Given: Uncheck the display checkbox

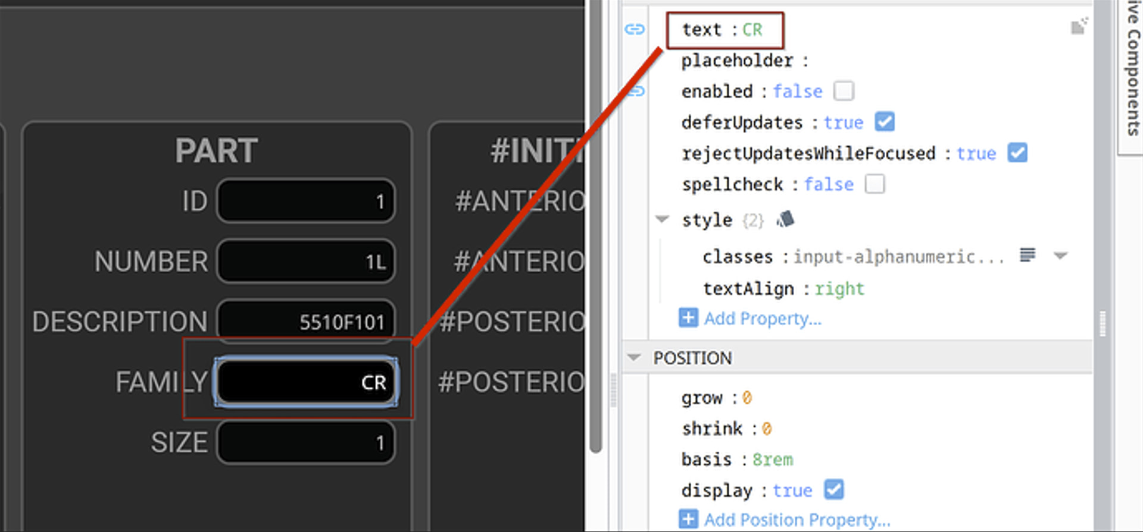Looking at the screenshot, I should (x=834, y=490).
